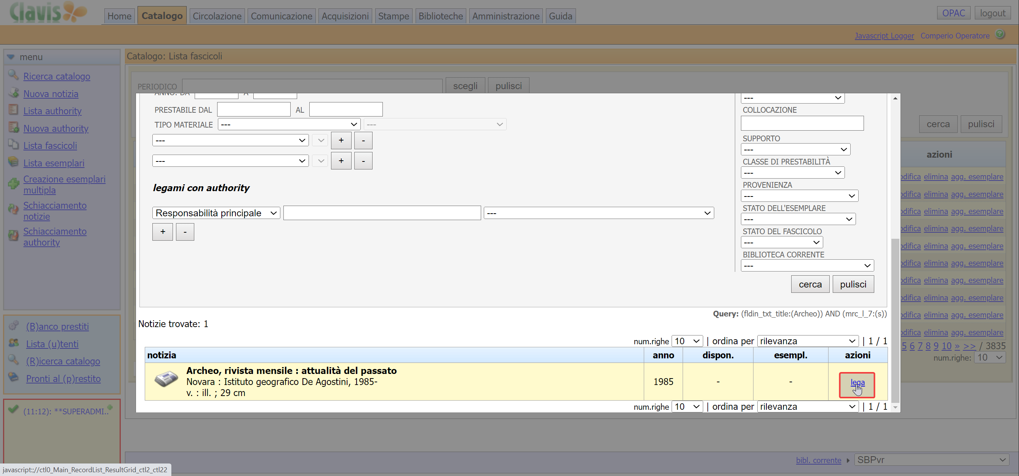Click the help question mark icon
This screenshot has height=476, width=1019.
point(1000,34)
